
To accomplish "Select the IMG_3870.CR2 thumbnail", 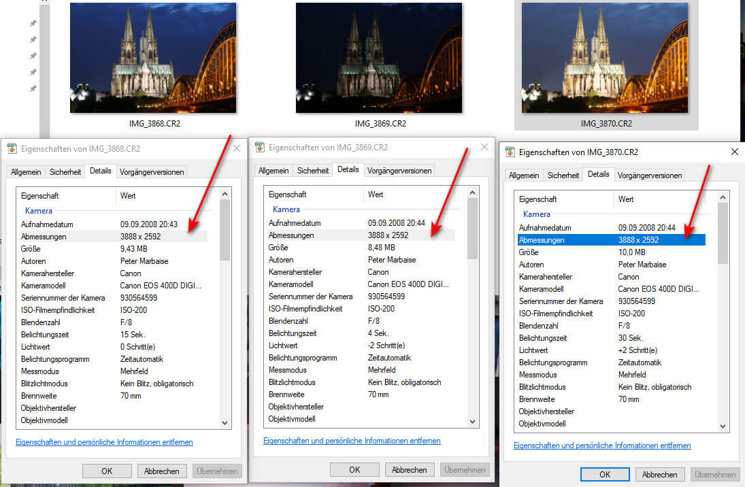I will point(605,58).
